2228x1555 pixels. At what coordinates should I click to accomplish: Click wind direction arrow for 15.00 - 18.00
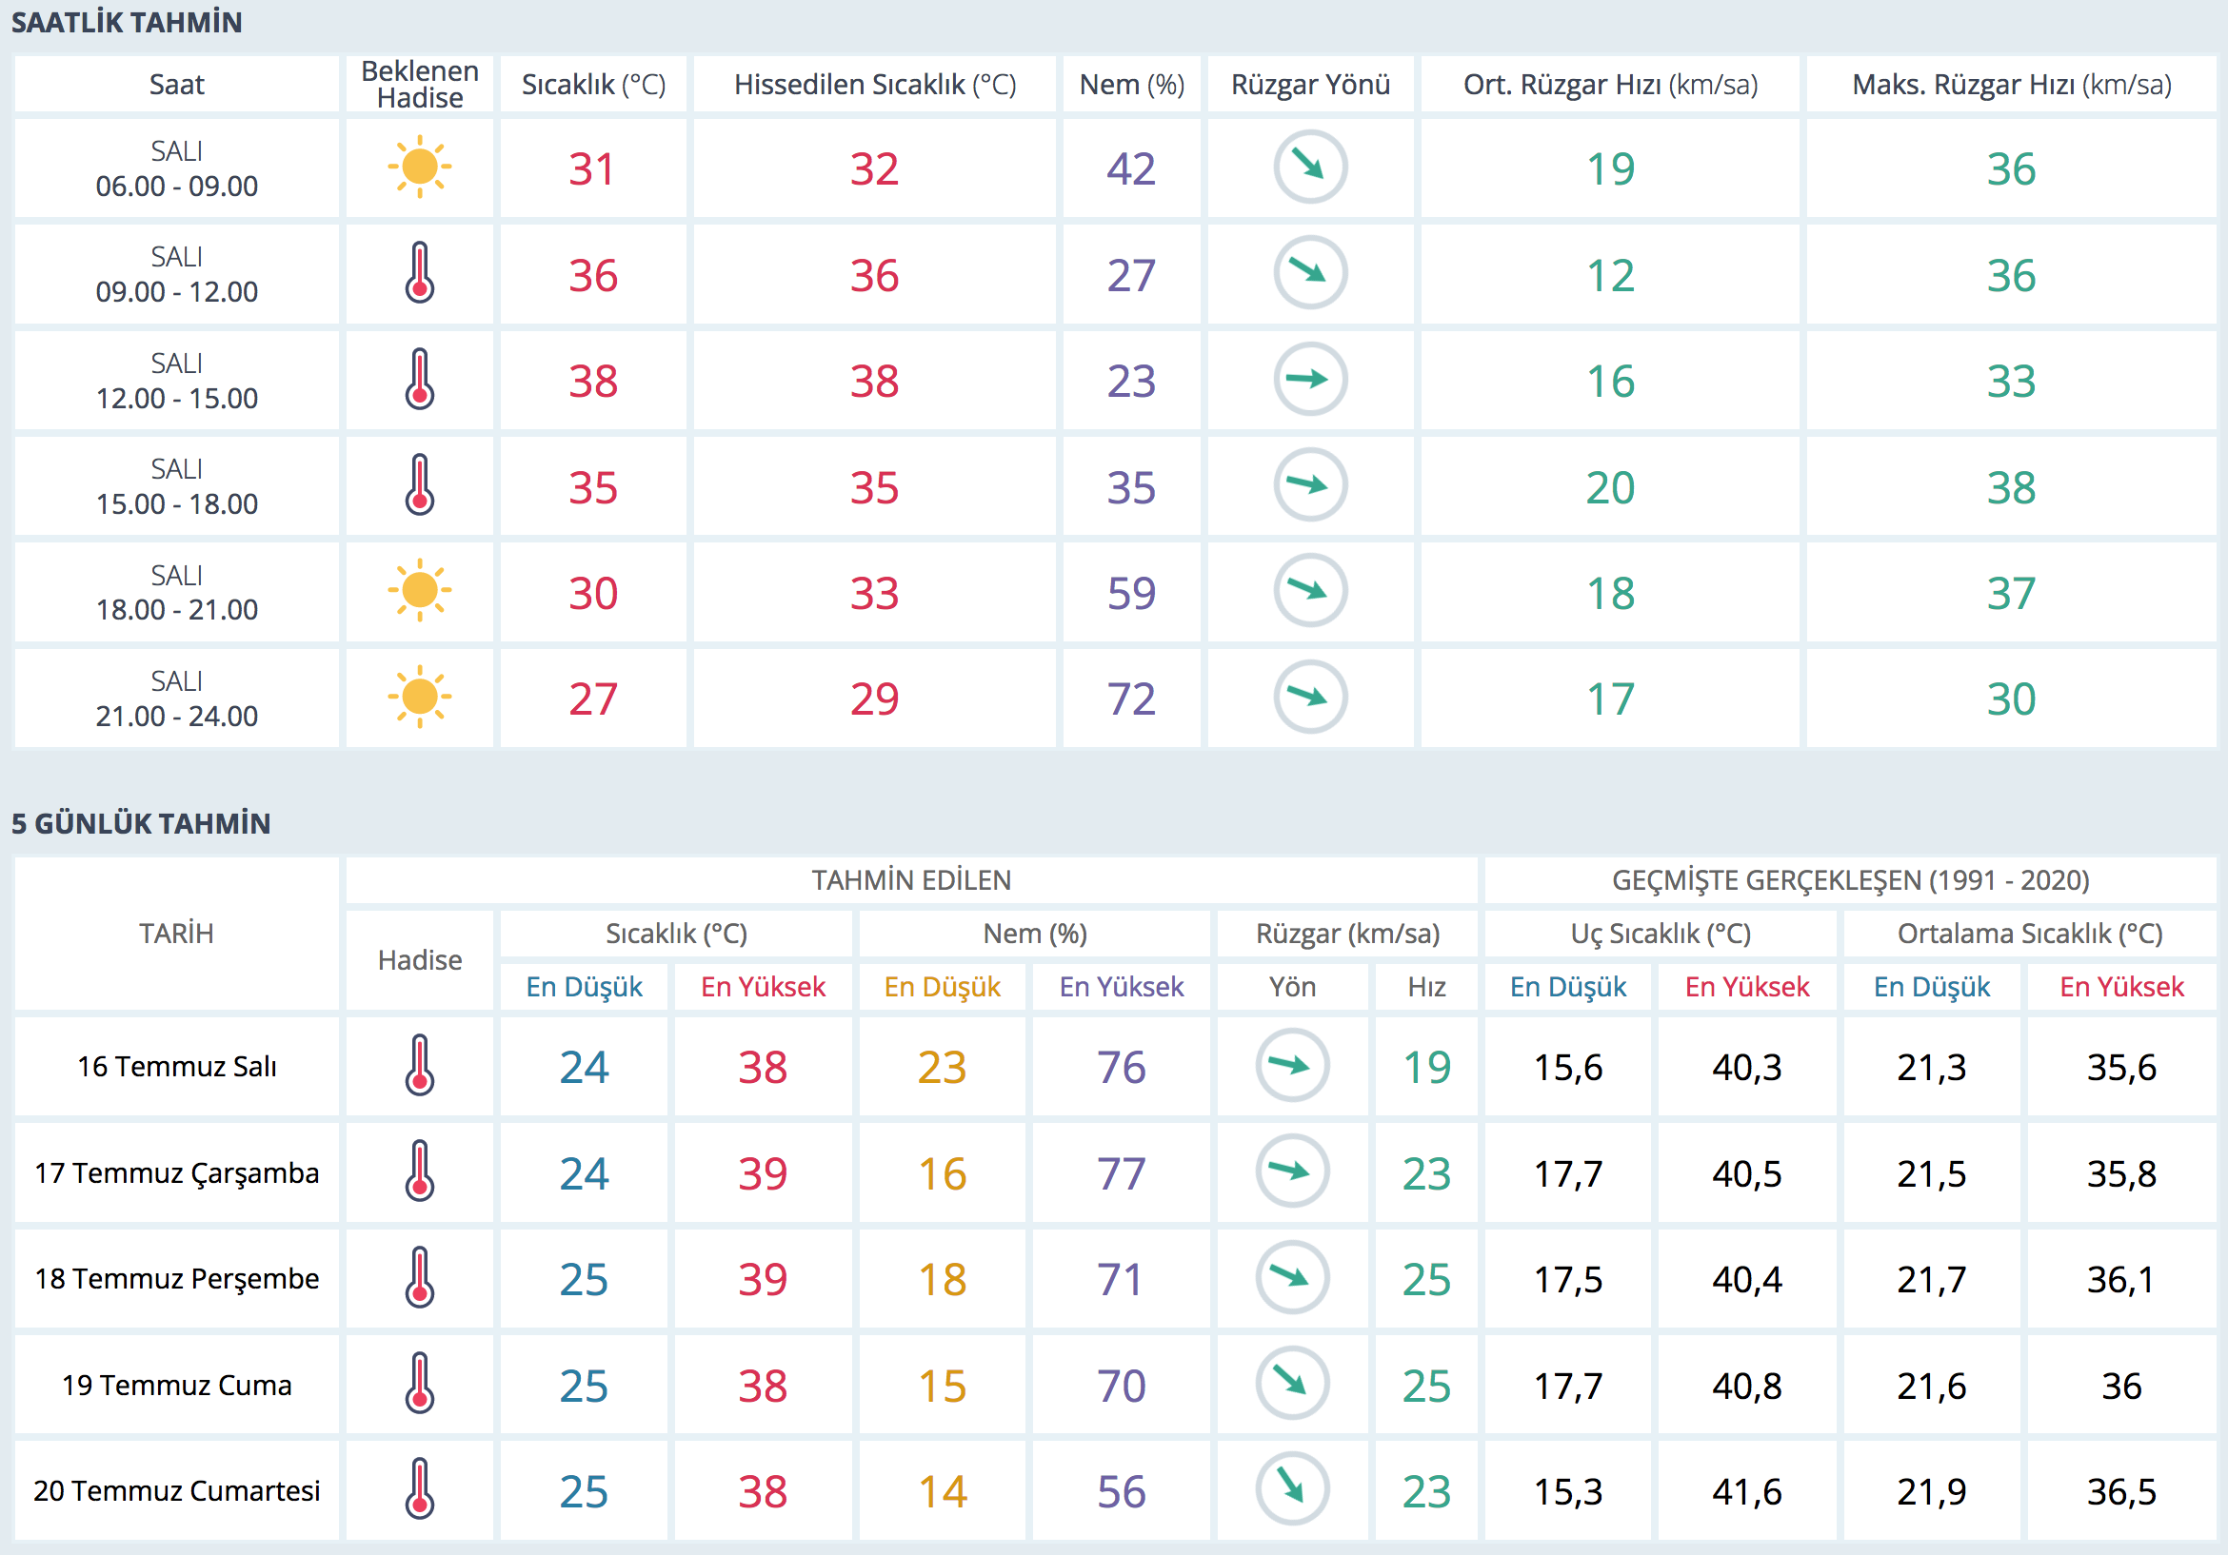click(1310, 485)
